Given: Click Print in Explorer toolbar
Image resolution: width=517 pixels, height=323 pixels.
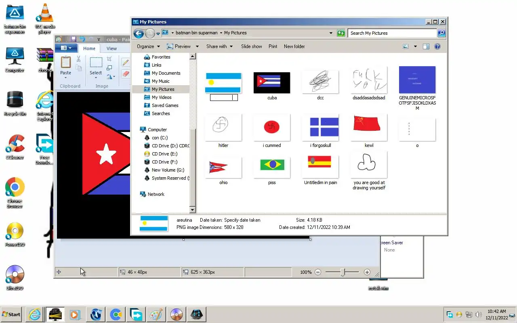Looking at the screenshot, I should tap(273, 46).
